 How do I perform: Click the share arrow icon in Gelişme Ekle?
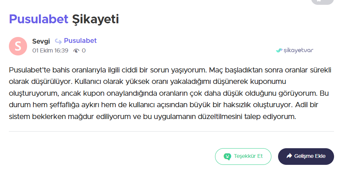click(289, 156)
